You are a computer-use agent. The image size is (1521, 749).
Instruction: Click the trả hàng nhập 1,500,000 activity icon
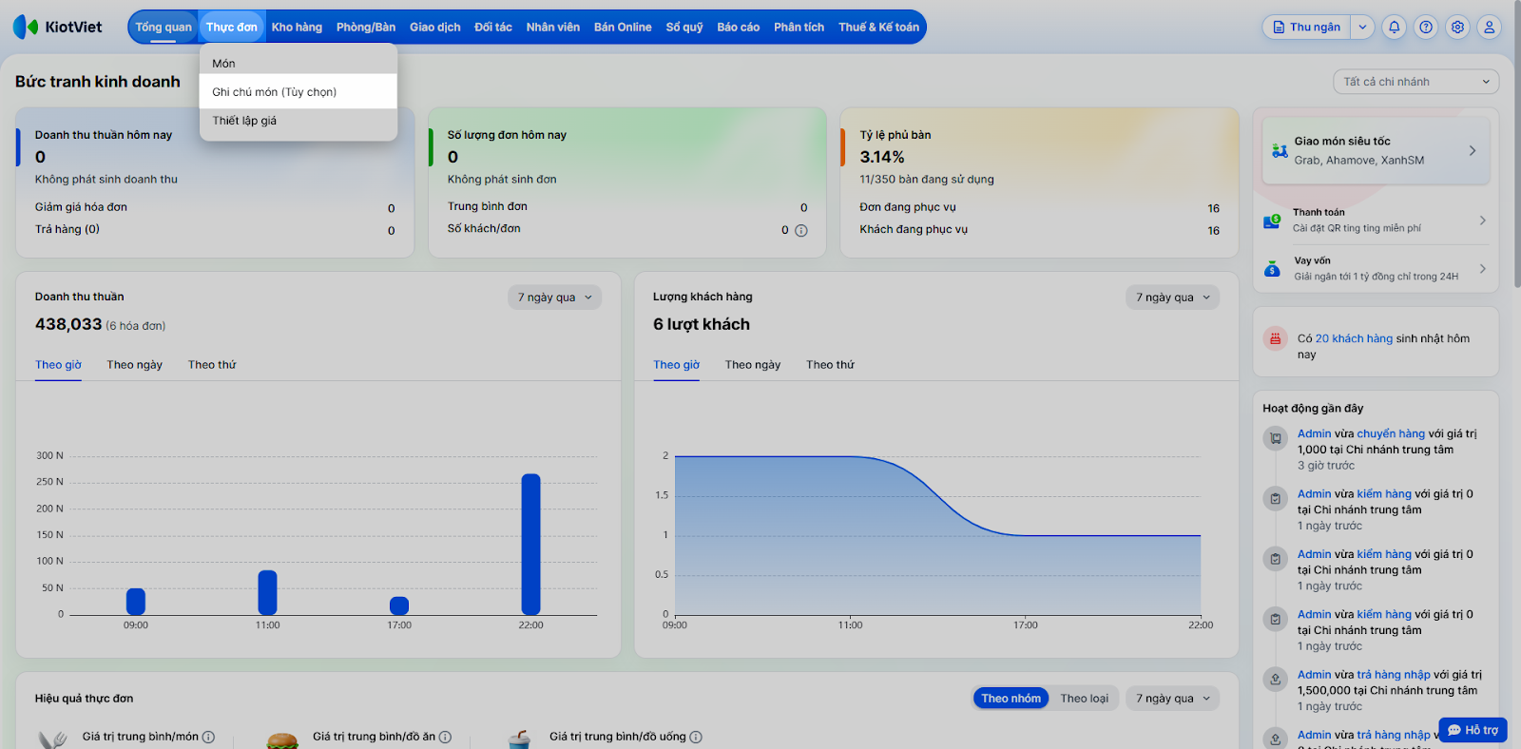[x=1275, y=679]
